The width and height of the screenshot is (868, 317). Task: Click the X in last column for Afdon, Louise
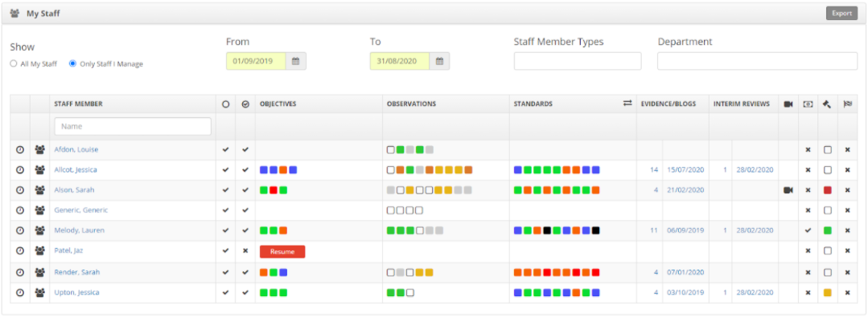click(848, 149)
